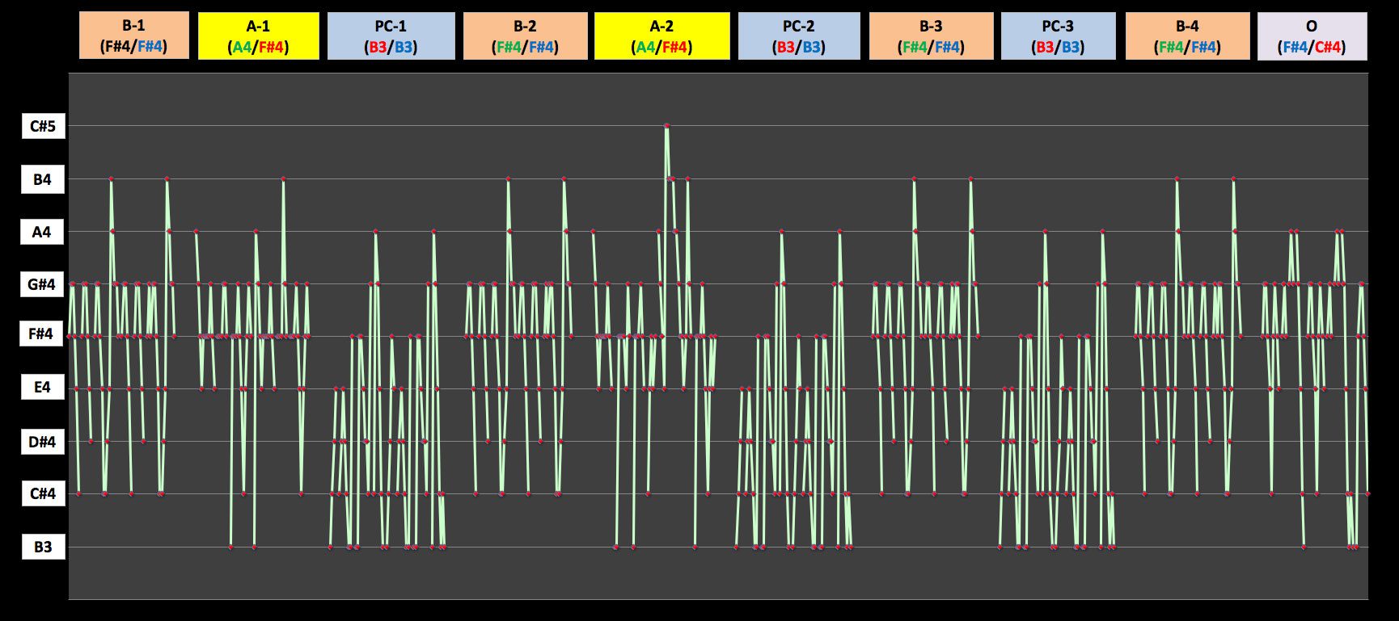Click the B-3 section label
Viewport: 1399px width, 621px height.
pos(931,36)
